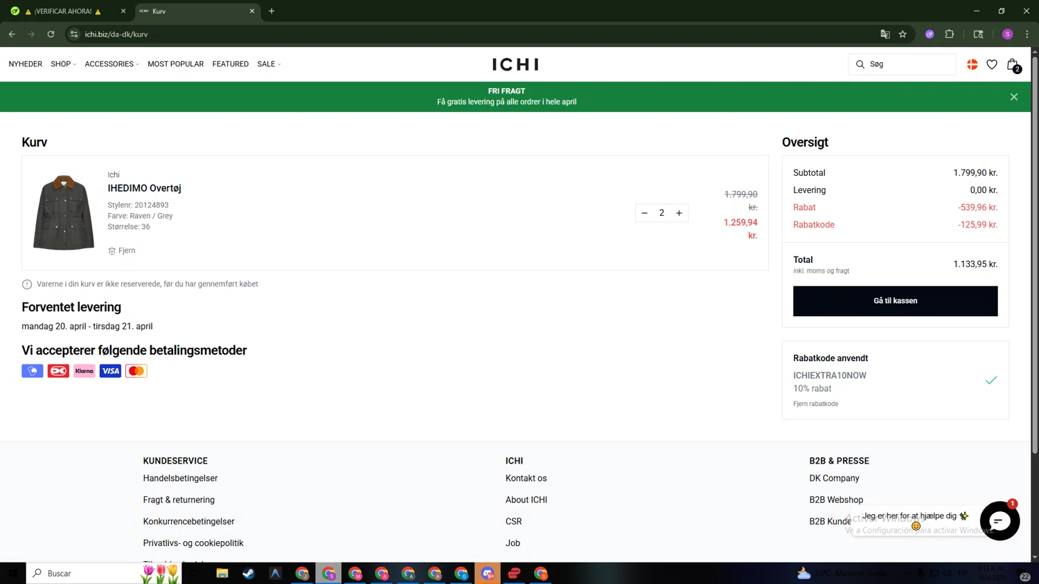Open the Job footer link
1039x584 pixels.
513,543
